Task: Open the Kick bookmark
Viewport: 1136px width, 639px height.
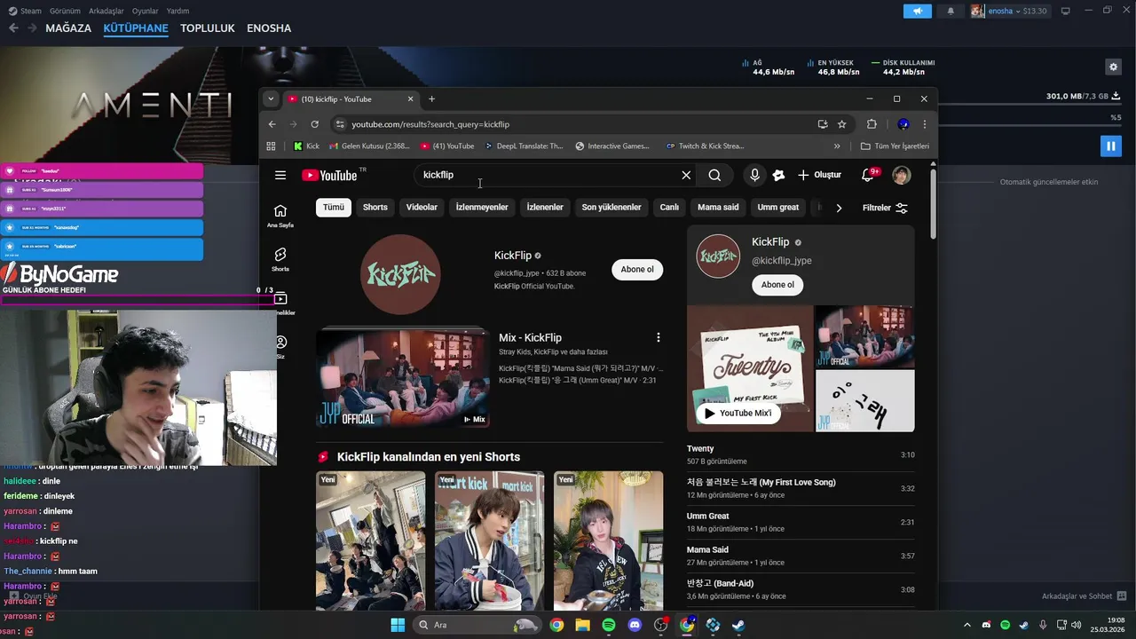Action: [x=306, y=146]
